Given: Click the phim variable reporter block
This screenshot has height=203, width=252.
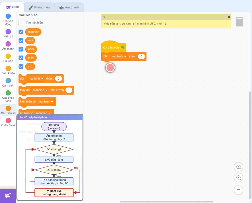Looking at the screenshot, I should [x=31, y=58].
